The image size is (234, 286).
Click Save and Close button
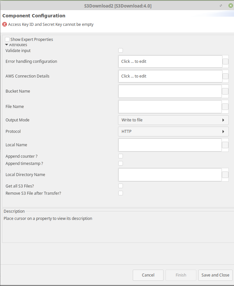click(x=215, y=275)
